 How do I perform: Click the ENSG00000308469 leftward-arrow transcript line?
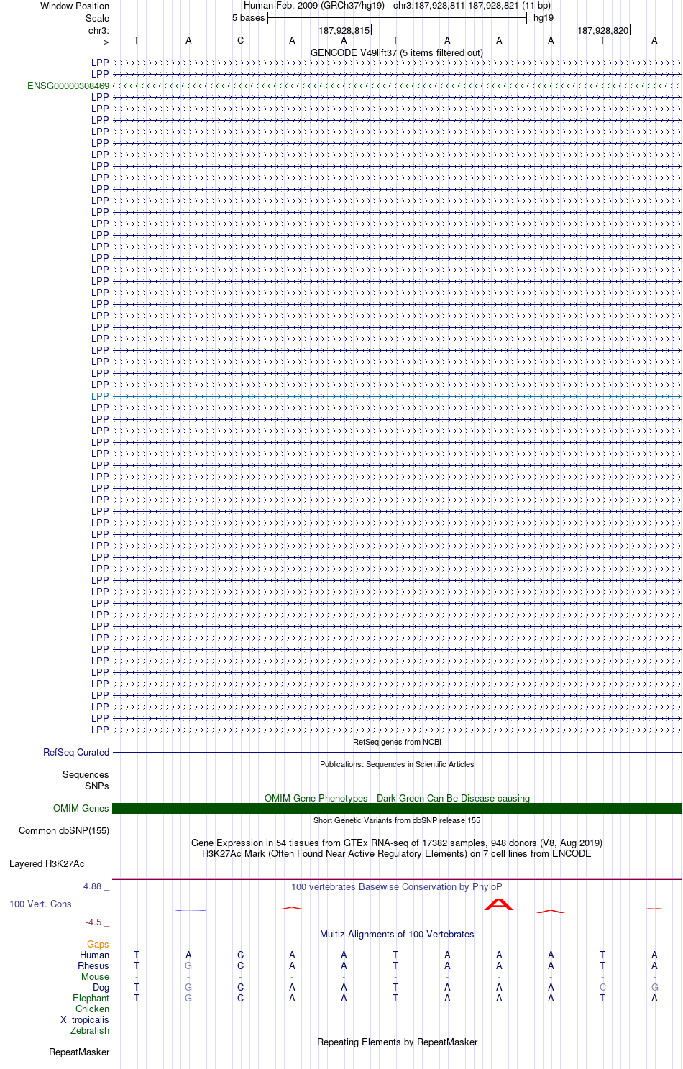pyautogui.click(x=397, y=86)
